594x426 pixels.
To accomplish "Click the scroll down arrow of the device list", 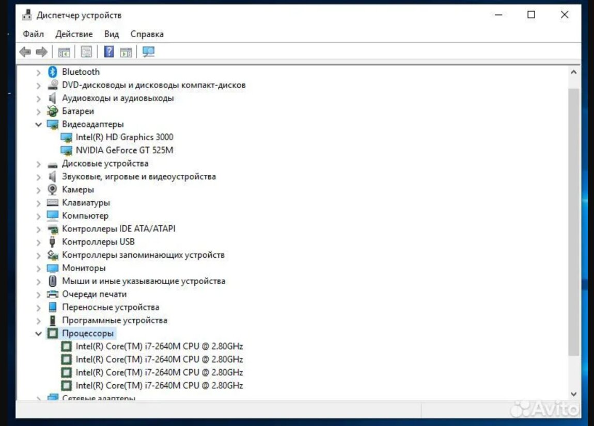I will [573, 394].
